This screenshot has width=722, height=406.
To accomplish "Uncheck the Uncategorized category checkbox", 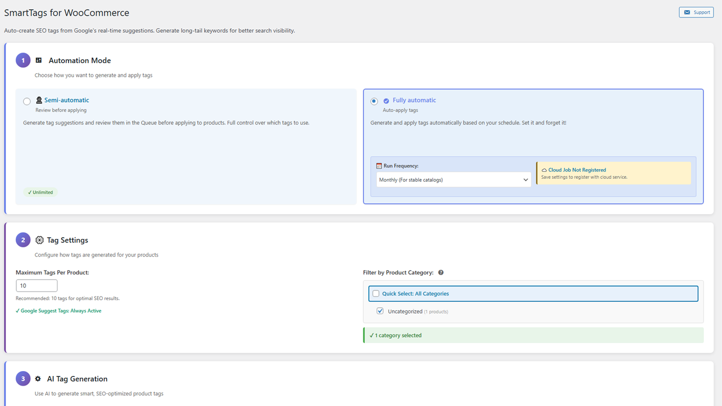I will pyautogui.click(x=380, y=311).
